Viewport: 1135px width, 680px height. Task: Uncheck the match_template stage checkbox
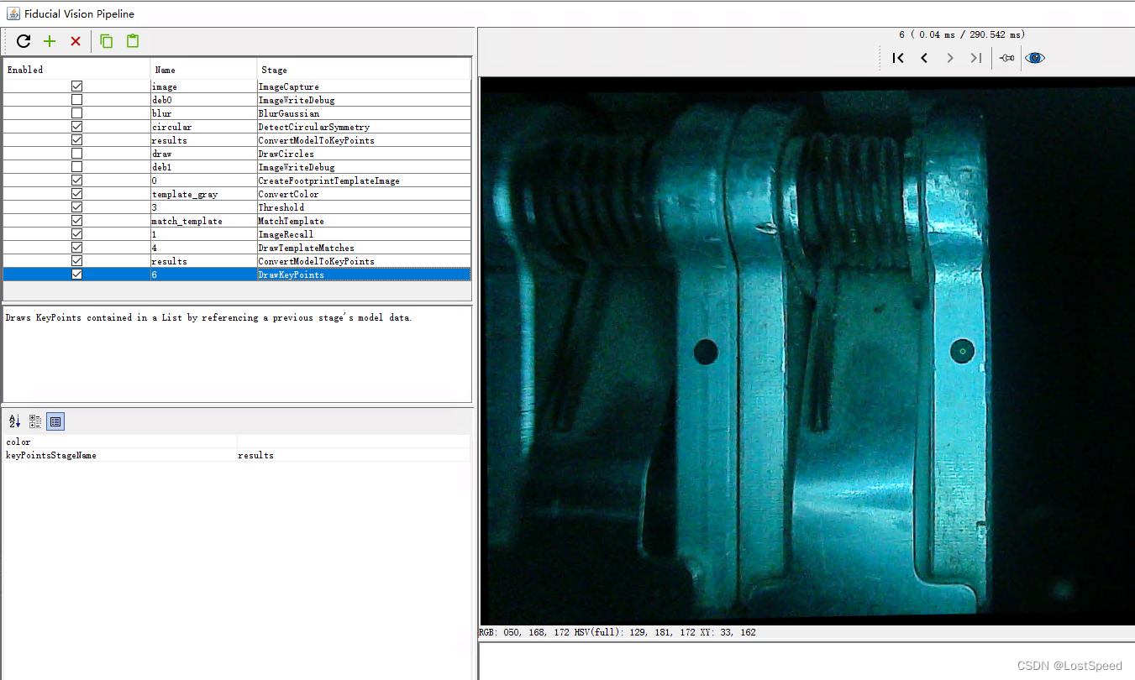click(77, 221)
